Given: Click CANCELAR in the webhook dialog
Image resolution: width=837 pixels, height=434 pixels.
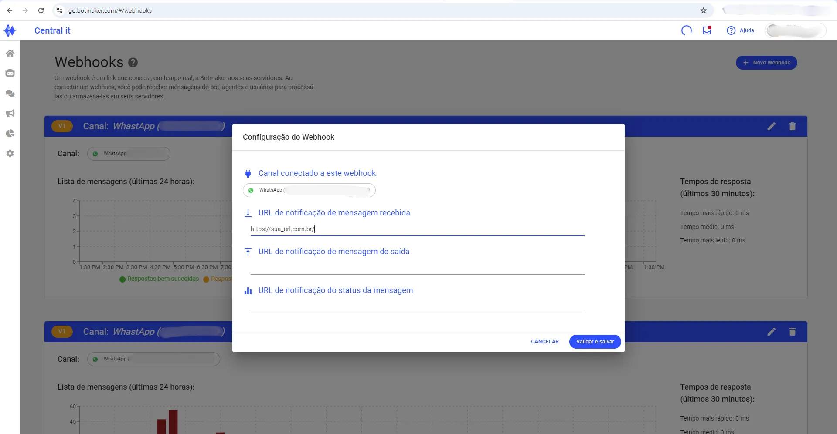Looking at the screenshot, I should point(545,342).
